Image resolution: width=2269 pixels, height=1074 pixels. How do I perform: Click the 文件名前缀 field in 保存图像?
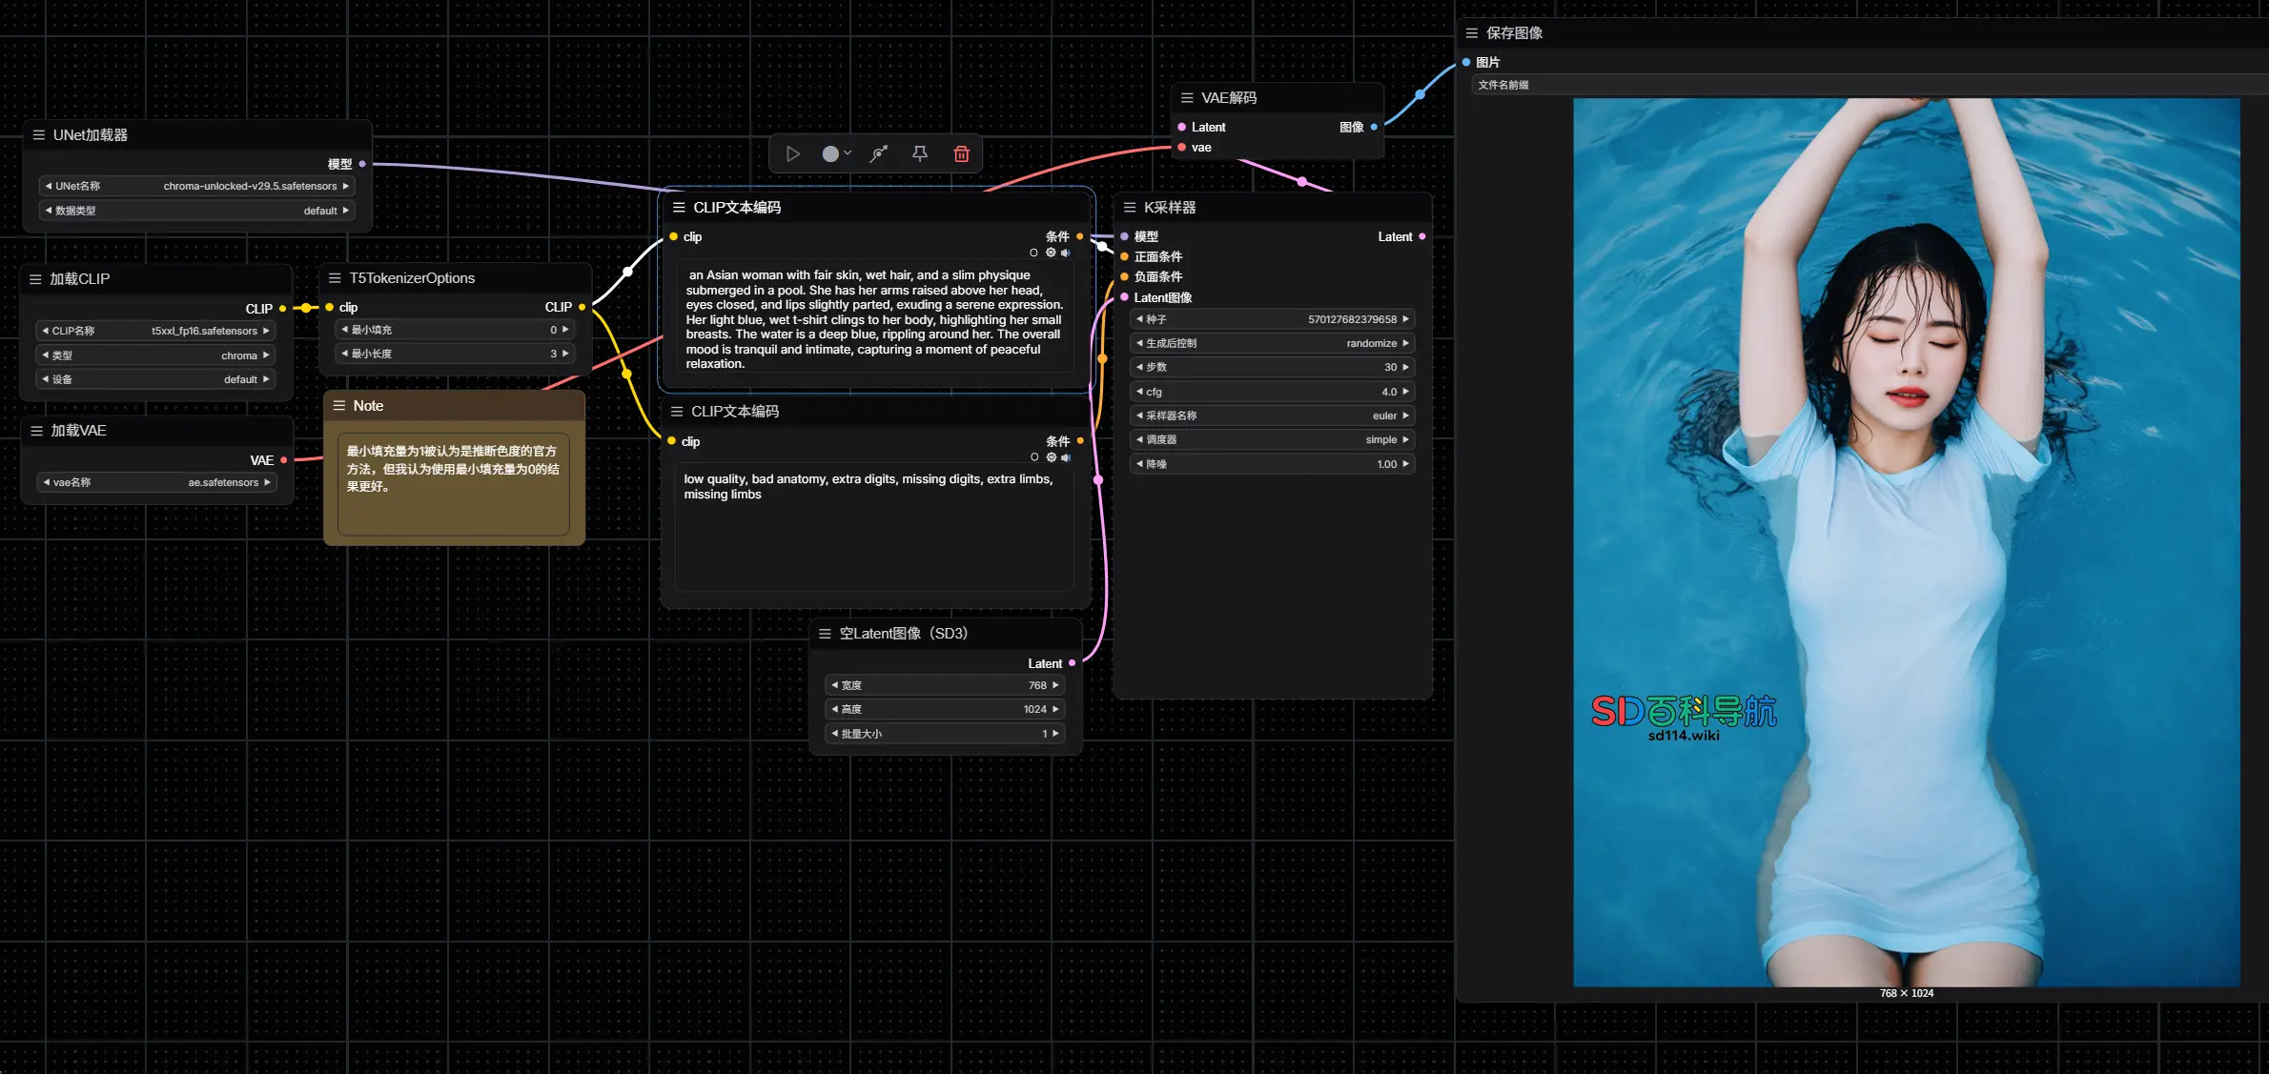point(1869,85)
